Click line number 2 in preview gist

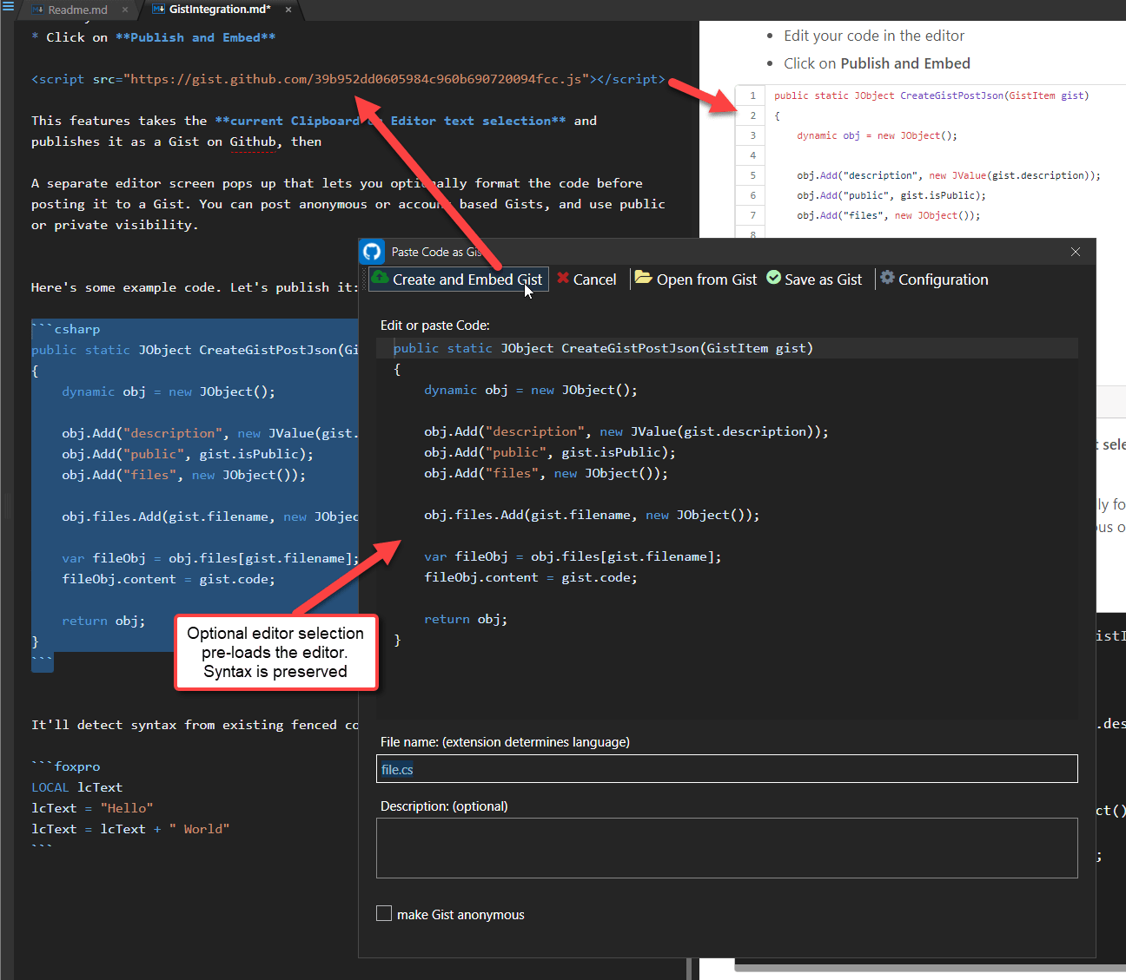click(753, 115)
